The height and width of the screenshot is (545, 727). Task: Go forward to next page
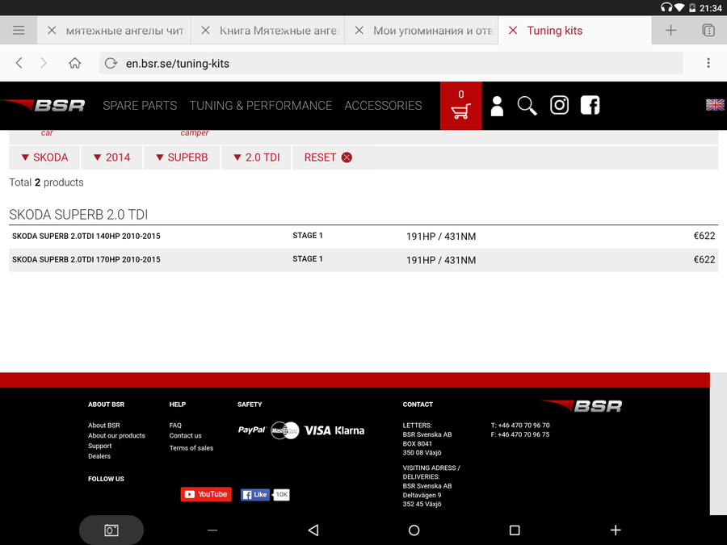click(43, 63)
